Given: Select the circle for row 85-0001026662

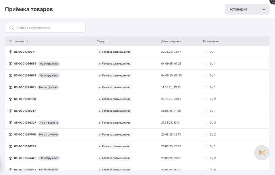Looking at the screenshot, I should pyautogui.click(x=206, y=76).
